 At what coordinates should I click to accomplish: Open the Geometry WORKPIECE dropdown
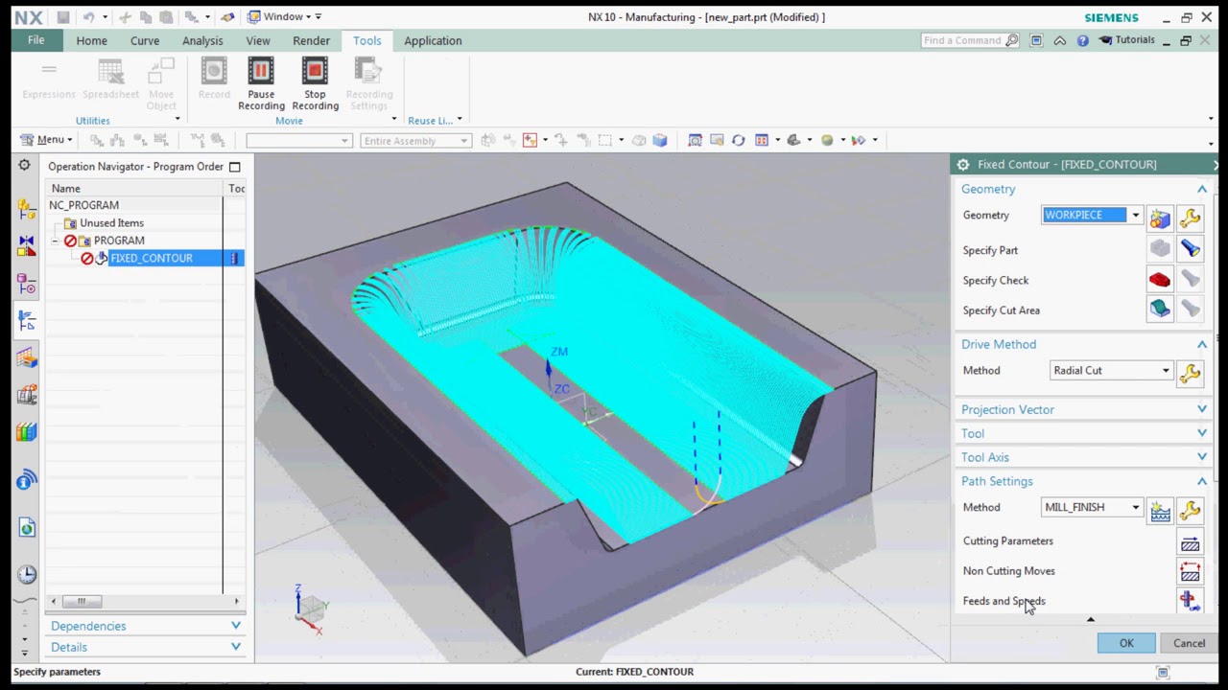(1135, 215)
